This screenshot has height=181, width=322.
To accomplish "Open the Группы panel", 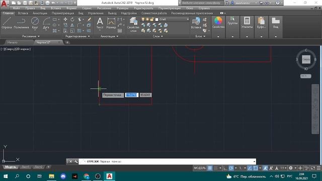I will [232, 21].
